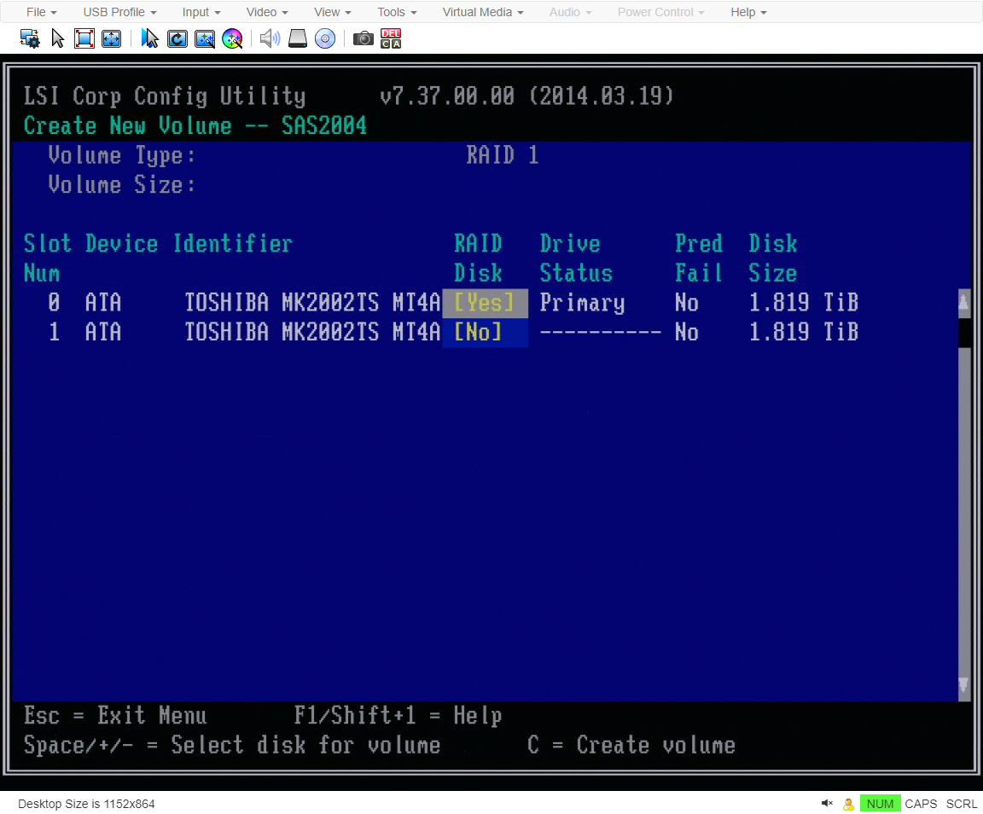Toggle the NUM lock indicator
983x814 pixels.
pos(880,804)
